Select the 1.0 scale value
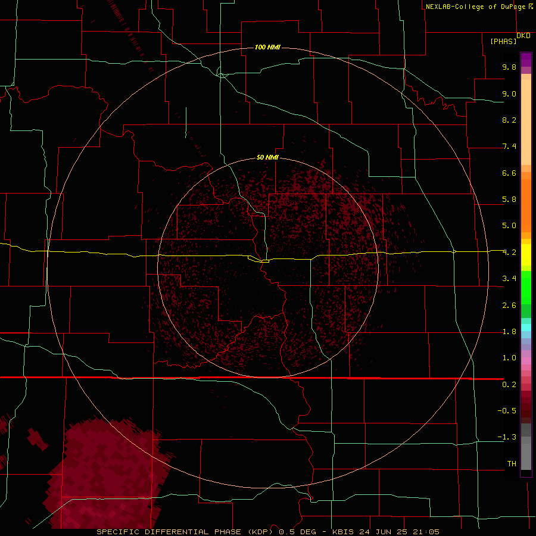Screen dimensions: 536x536 tap(509, 358)
